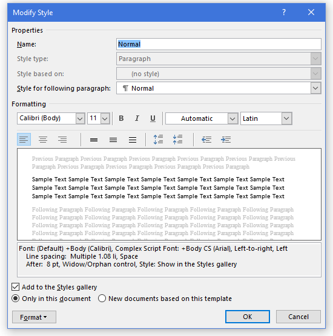The height and width of the screenshot is (336, 333).
Task: Set double line spacing icon
Action: [x=133, y=140]
